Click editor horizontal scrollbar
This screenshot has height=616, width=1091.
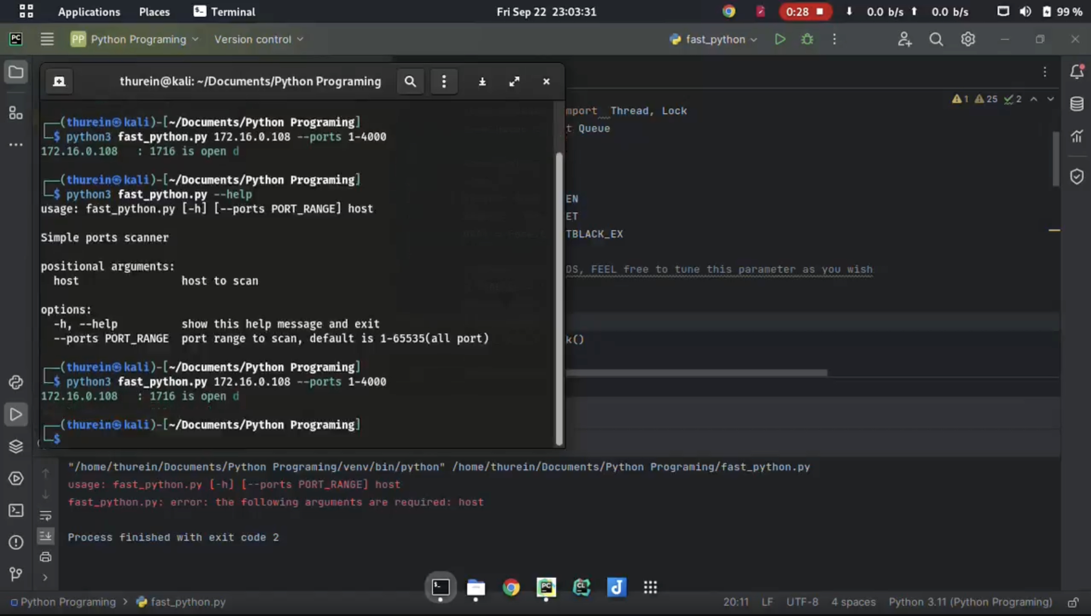point(696,373)
